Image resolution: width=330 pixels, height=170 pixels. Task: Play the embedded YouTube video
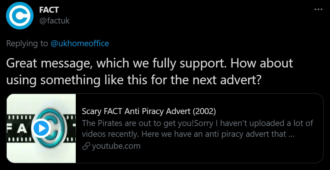41,129
